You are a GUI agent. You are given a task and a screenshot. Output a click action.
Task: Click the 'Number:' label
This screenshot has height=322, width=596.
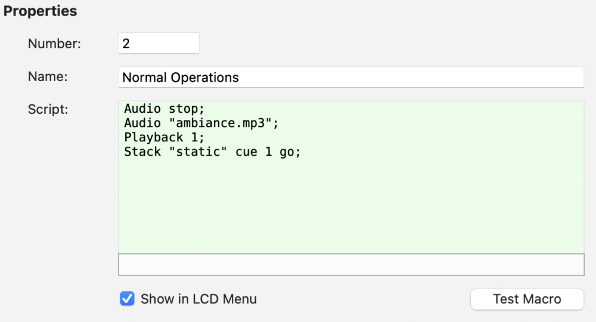point(54,44)
